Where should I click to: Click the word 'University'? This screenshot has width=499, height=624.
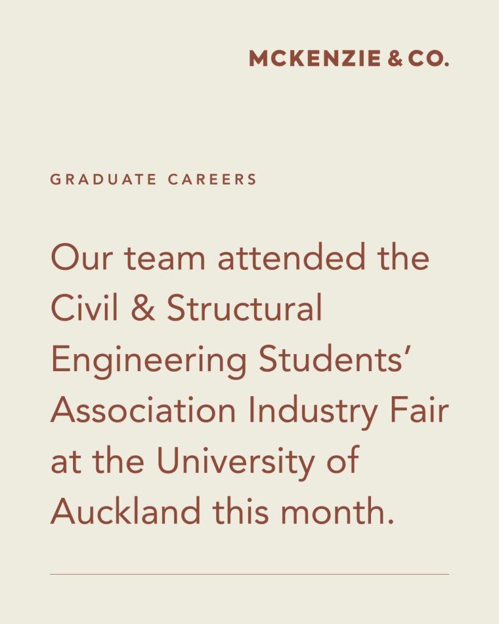236,463
